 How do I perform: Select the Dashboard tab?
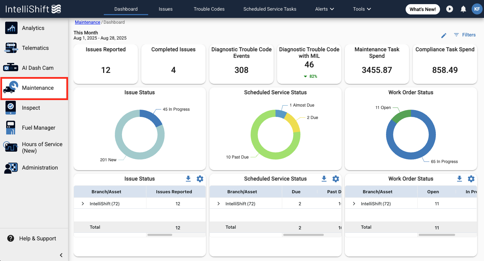[x=126, y=9]
